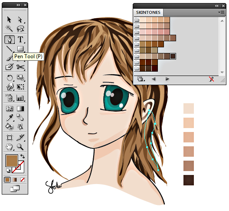This screenshot has height=211, width=229.
Task: Choose the Zoom magnifier tool
Action: pyautogui.click(x=20, y=147)
